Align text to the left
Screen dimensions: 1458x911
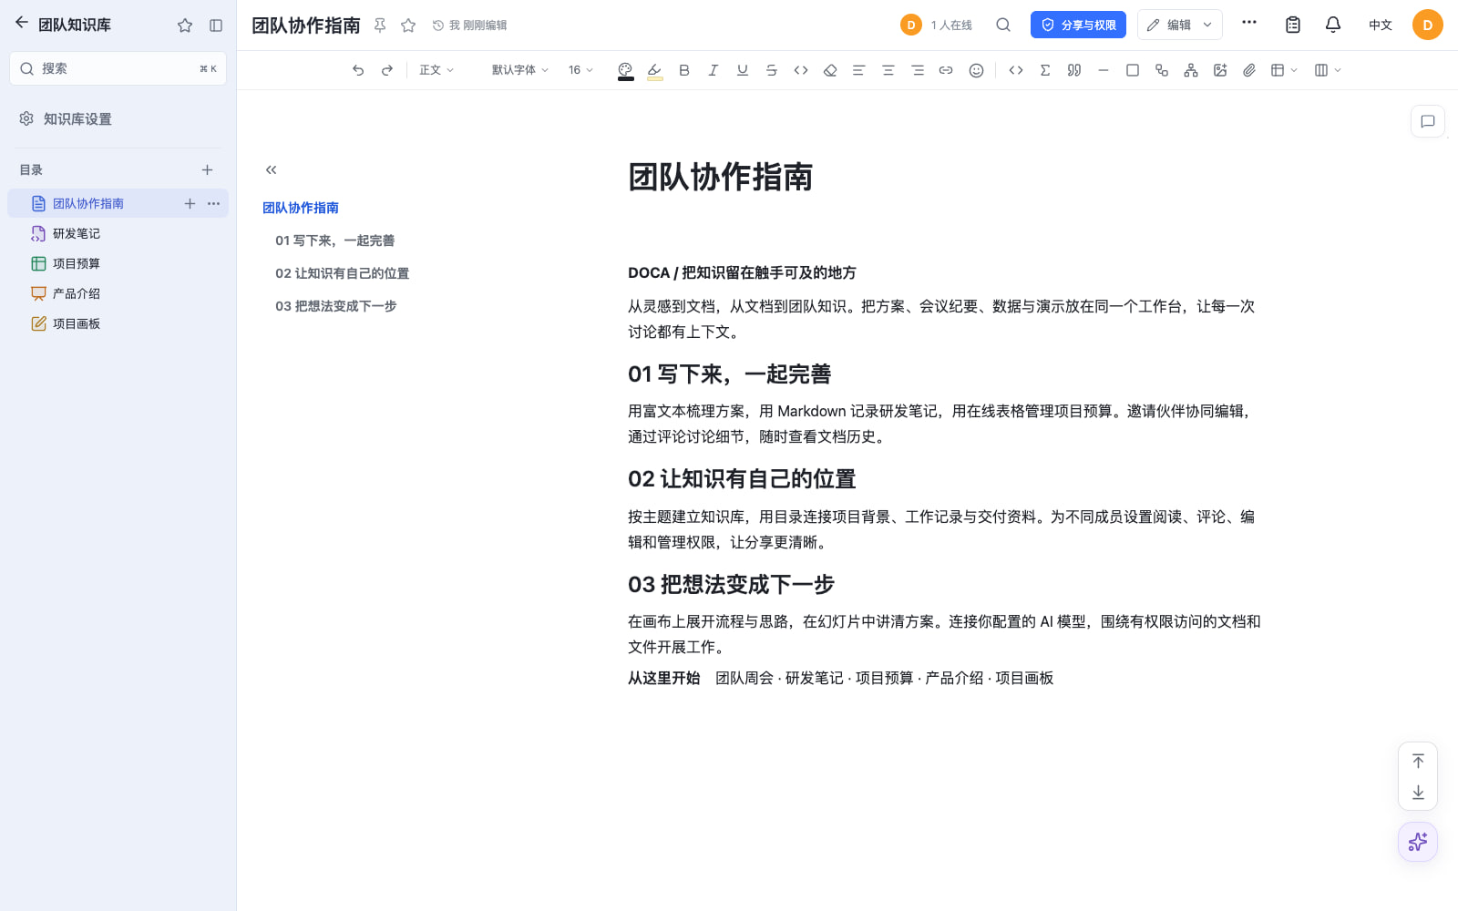(858, 70)
